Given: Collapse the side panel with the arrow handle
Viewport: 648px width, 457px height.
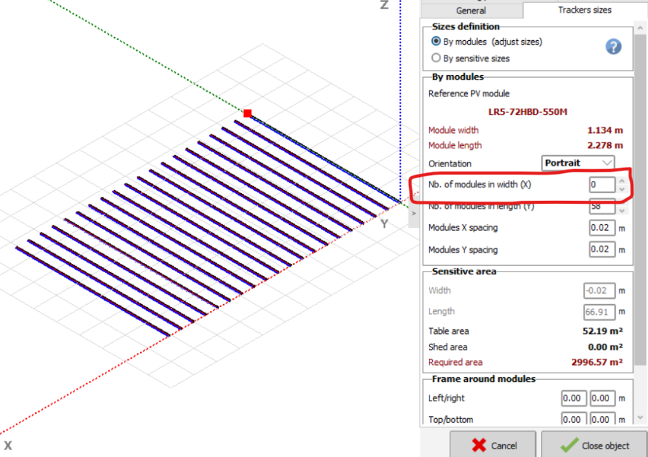Looking at the screenshot, I should pos(413,213).
